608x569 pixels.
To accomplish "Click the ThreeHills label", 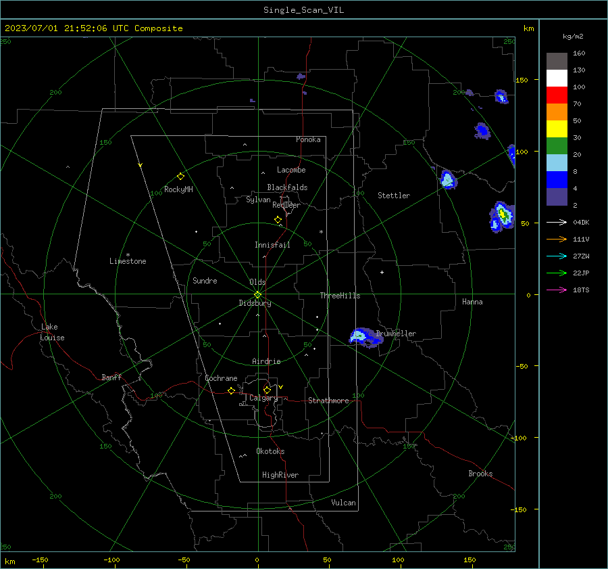I will [x=340, y=296].
